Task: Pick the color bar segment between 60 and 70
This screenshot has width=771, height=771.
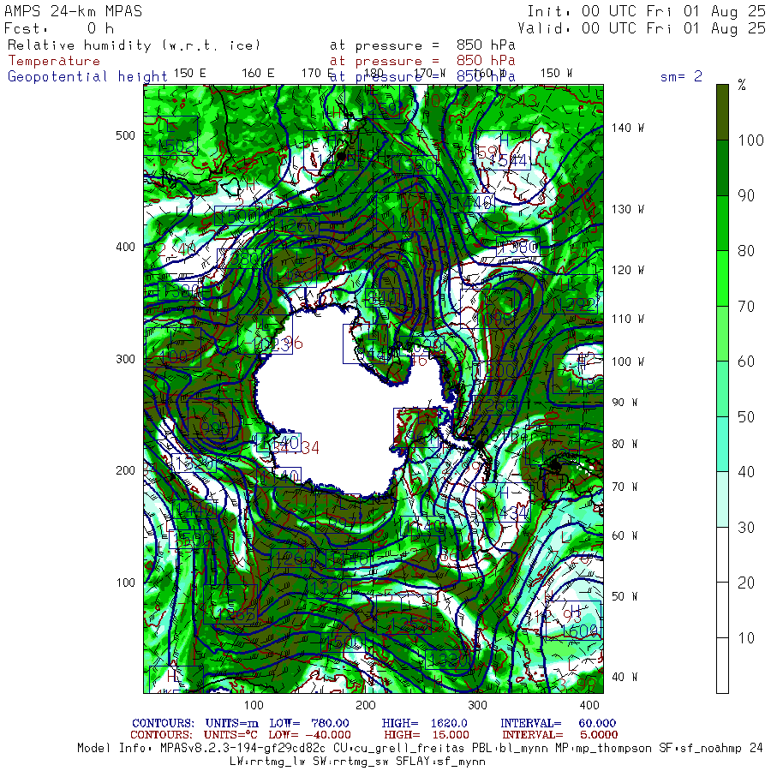Action: (x=722, y=334)
